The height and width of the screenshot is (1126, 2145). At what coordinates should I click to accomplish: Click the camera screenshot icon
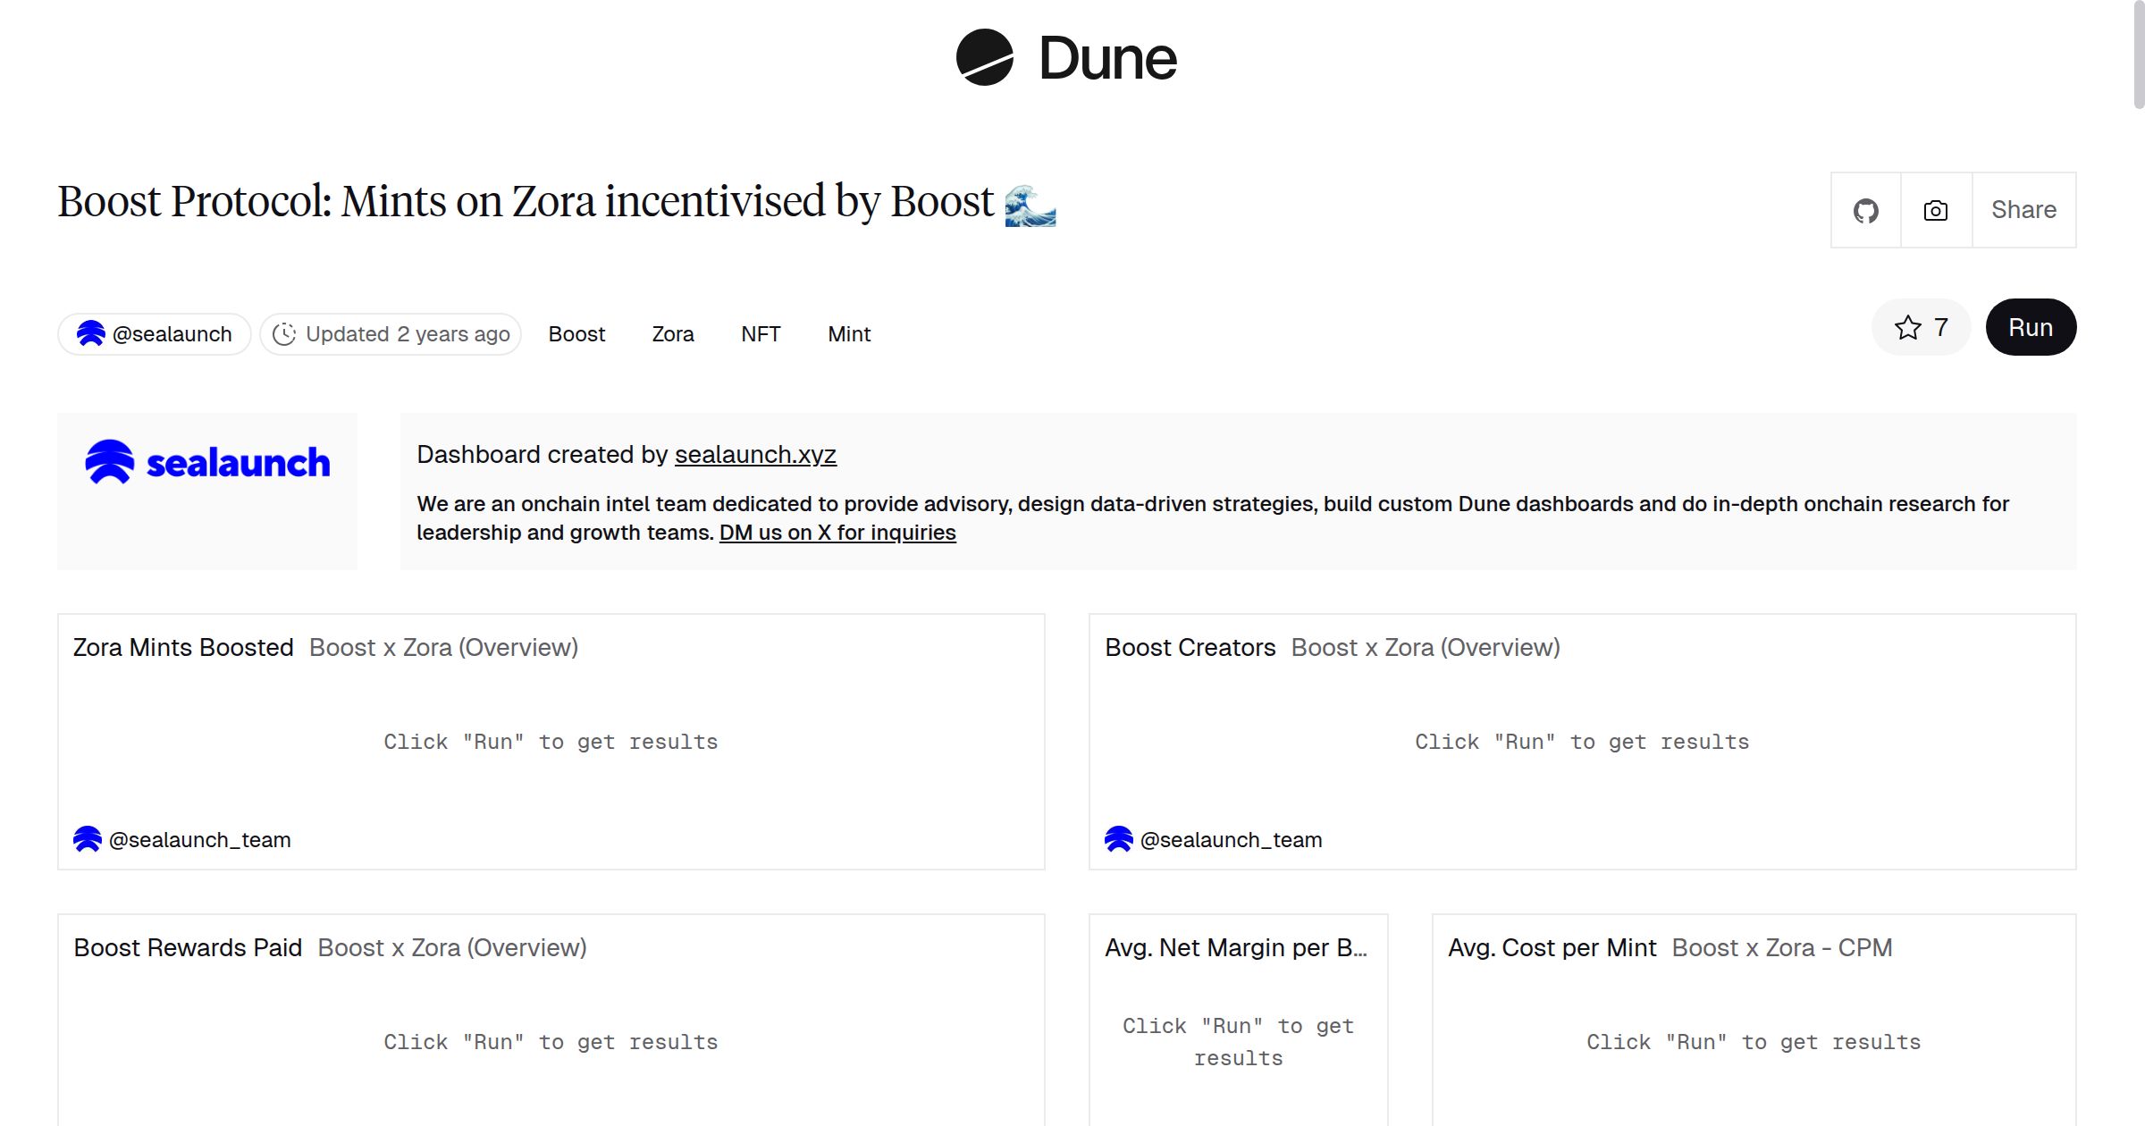tap(1934, 210)
